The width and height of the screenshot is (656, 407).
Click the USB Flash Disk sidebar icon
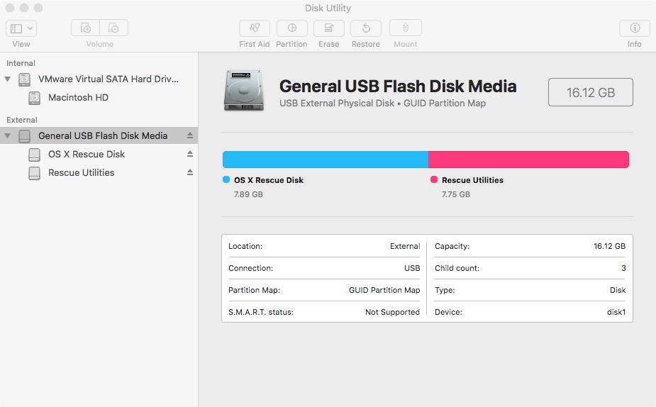pyautogui.click(x=25, y=136)
